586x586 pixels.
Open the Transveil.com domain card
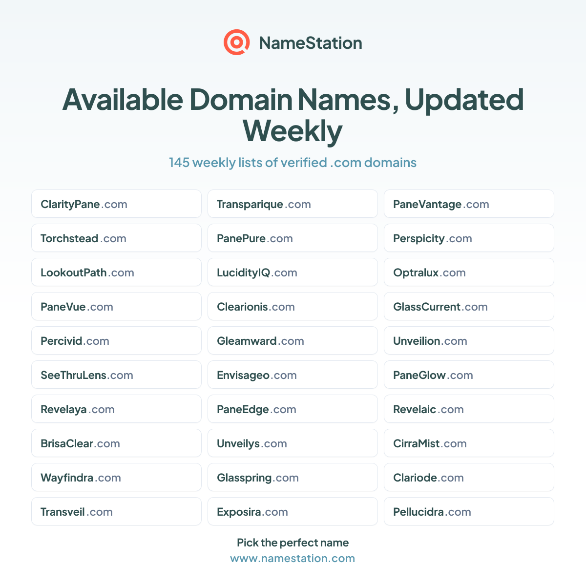click(116, 511)
